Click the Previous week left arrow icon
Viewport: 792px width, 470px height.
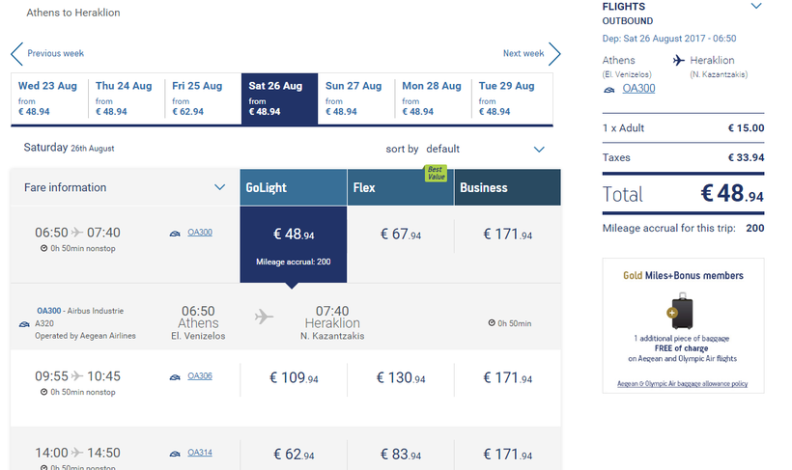tap(16, 54)
